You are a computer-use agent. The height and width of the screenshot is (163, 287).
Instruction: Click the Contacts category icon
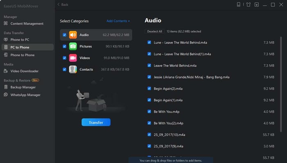[73, 69]
